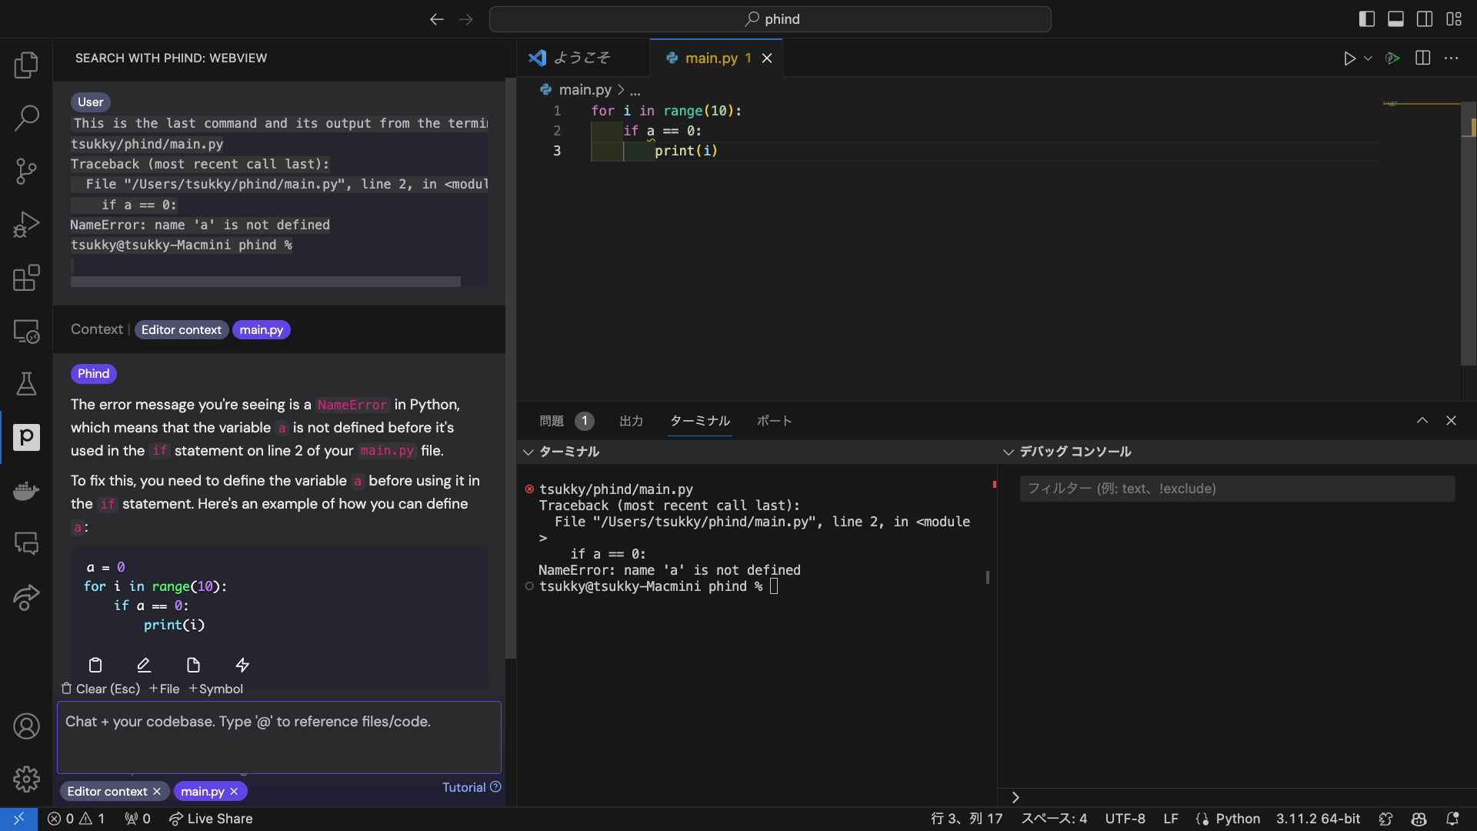Click the Clear (Esc) button
Image resolution: width=1477 pixels, height=831 pixels.
(101, 689)
